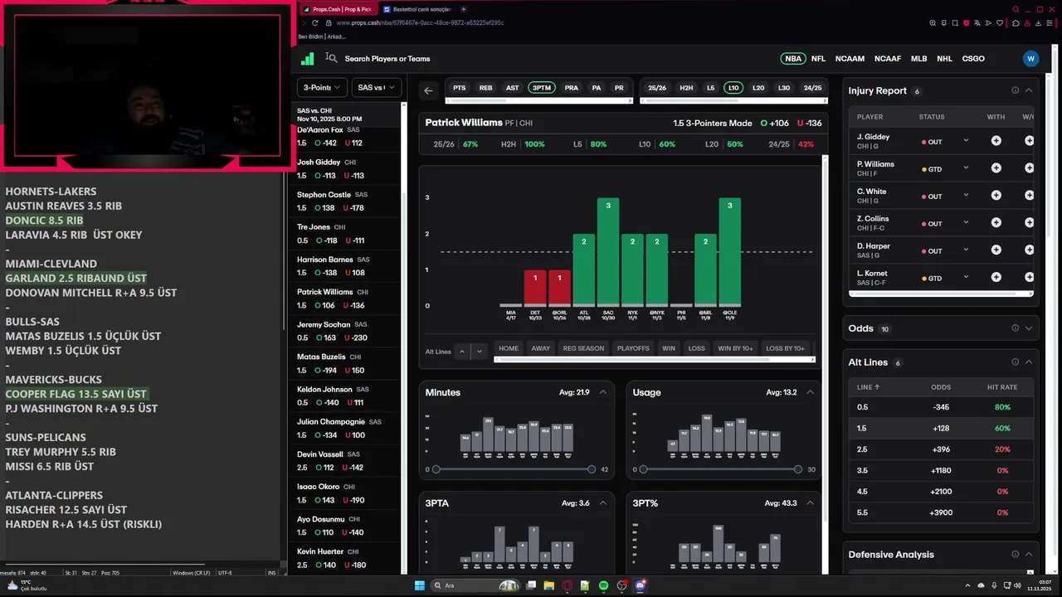The width and height of the screenshot is (1062, 597).
Task: Collapse the 3PTA chart card
Action: tap(603, 503)
